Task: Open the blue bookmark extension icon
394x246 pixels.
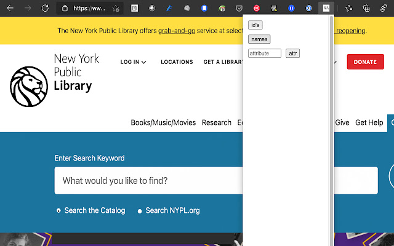Action: tap(204, 8)
